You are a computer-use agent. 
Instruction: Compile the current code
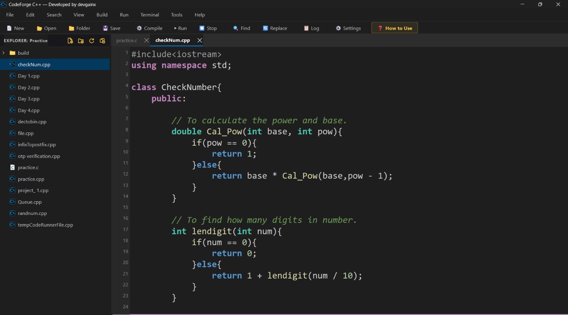149,28
